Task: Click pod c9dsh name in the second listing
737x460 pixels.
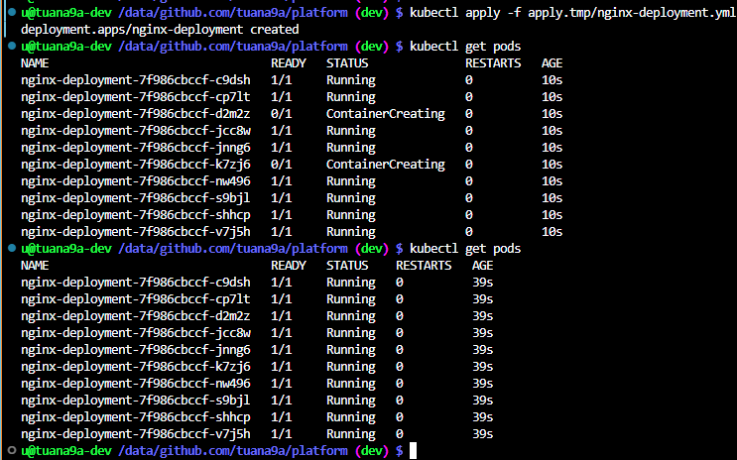Action: 136,283
